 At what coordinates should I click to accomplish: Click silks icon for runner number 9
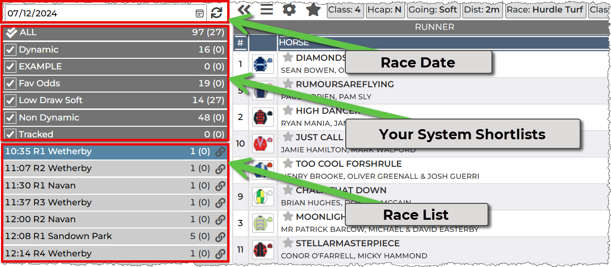pos(263,197)
